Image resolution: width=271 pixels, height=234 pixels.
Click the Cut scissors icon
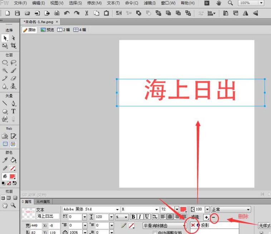coord(87,13)
